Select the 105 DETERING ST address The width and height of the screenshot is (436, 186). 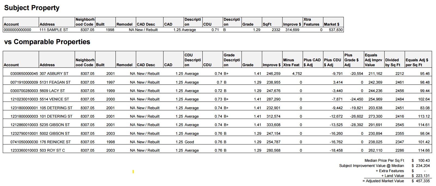[56, 108]
